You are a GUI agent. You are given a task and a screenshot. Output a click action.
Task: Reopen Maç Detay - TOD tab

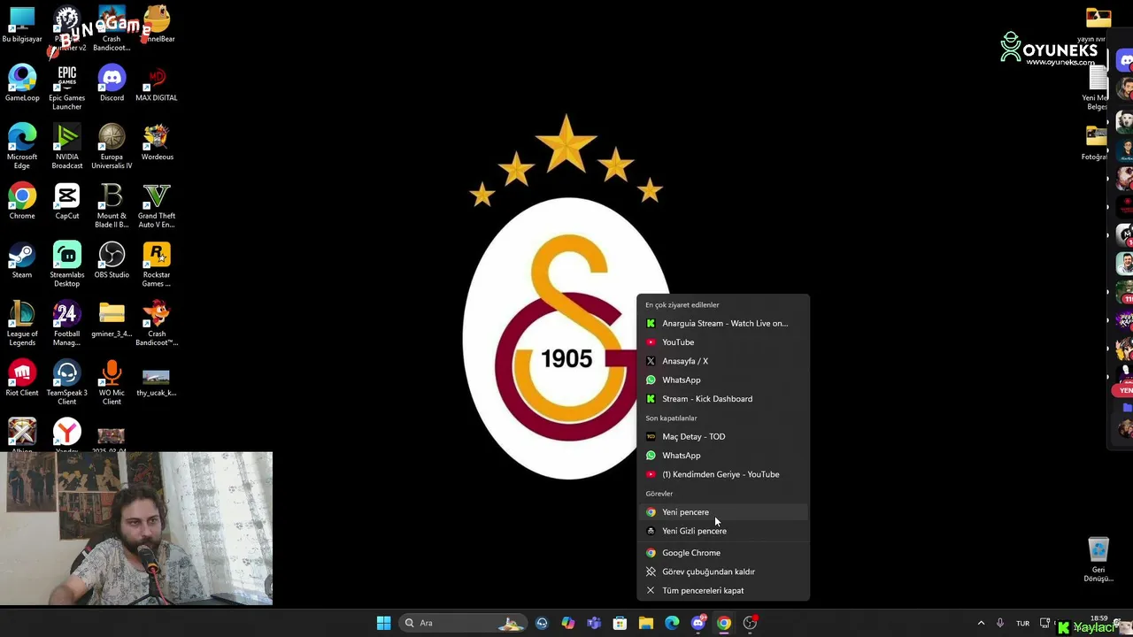(x=723, y=436)
